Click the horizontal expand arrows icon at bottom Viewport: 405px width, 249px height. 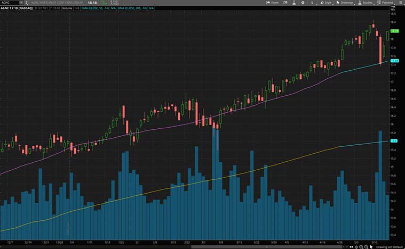(351, 246)
